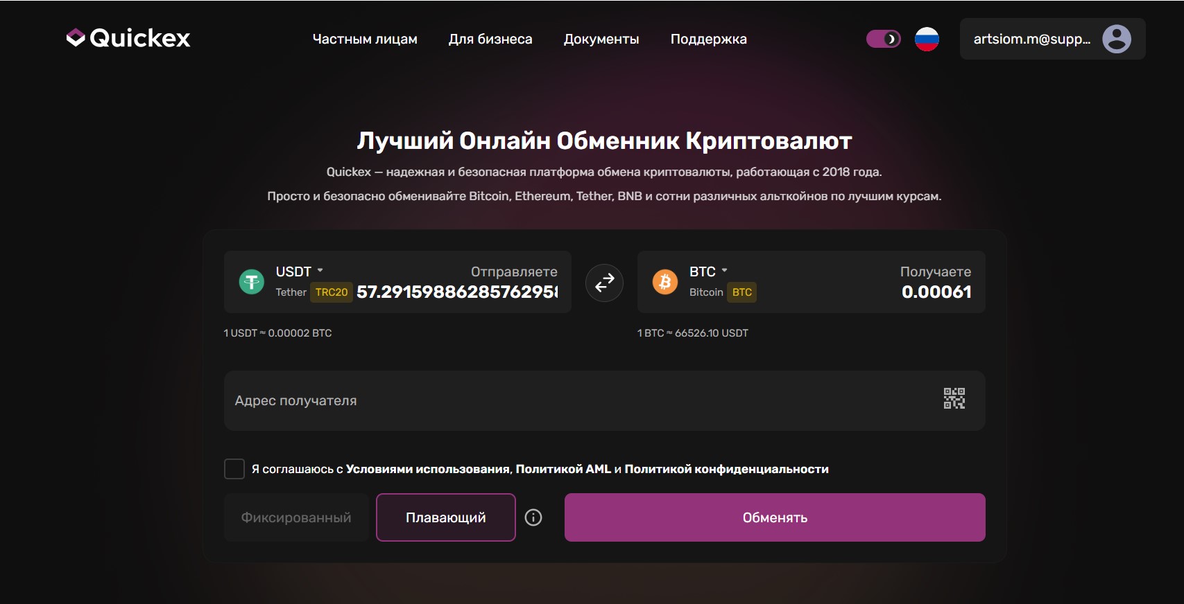Open the Частным лицам menu item
1184x604 pixels.
(x=365, y=39)
